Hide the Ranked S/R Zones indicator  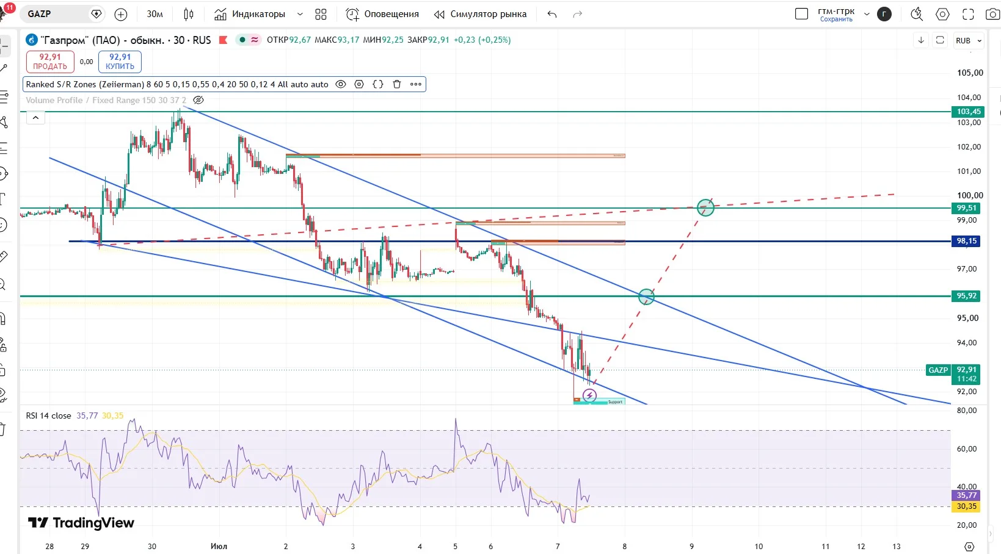click(x=341, y=84)
